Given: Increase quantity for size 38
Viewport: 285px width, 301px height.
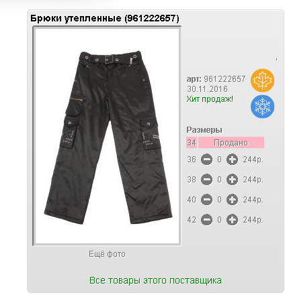Looking at the screenshot, I should (232, 180).
